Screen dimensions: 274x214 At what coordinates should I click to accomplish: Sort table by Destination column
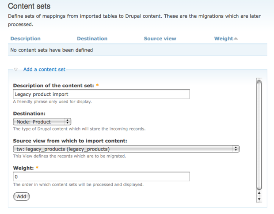[92, 38]
